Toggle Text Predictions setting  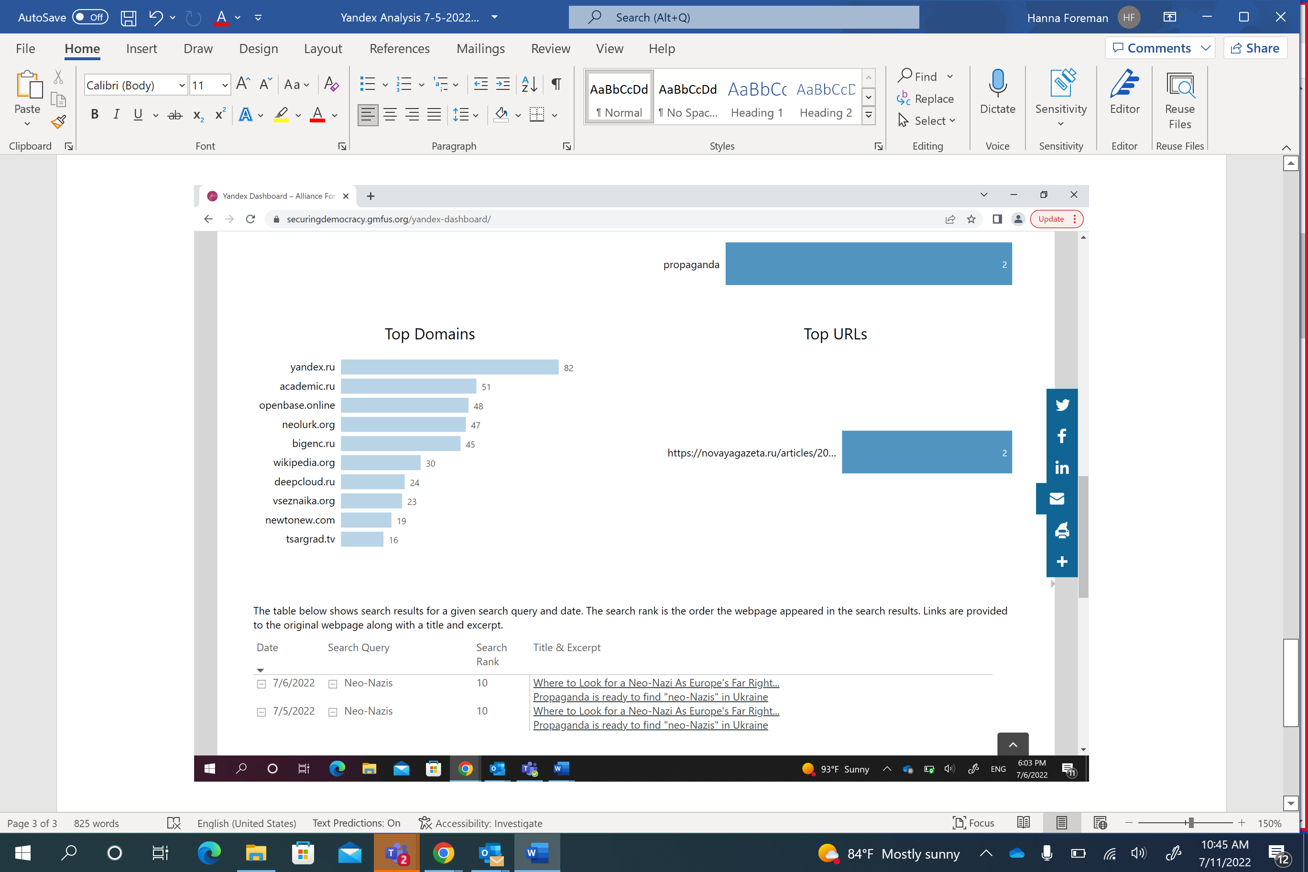357,823
